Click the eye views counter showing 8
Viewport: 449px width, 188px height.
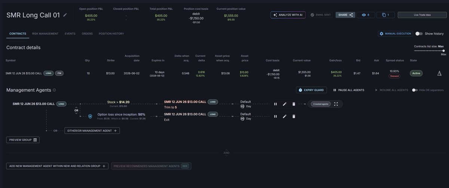(x=366, y=15)
